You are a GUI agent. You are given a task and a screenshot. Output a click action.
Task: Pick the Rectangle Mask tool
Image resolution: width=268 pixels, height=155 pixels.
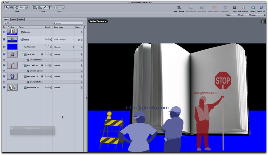point(57,7)
